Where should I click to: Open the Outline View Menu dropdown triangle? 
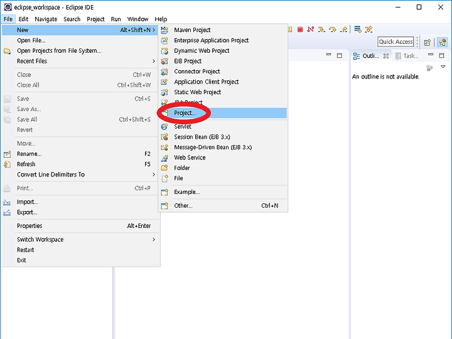coord(443,67)
